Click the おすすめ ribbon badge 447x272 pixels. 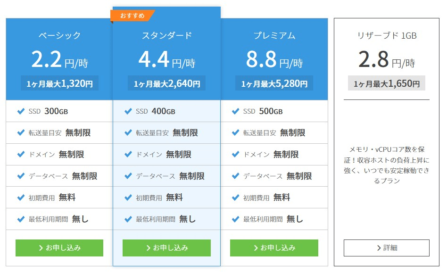(132, 16)
